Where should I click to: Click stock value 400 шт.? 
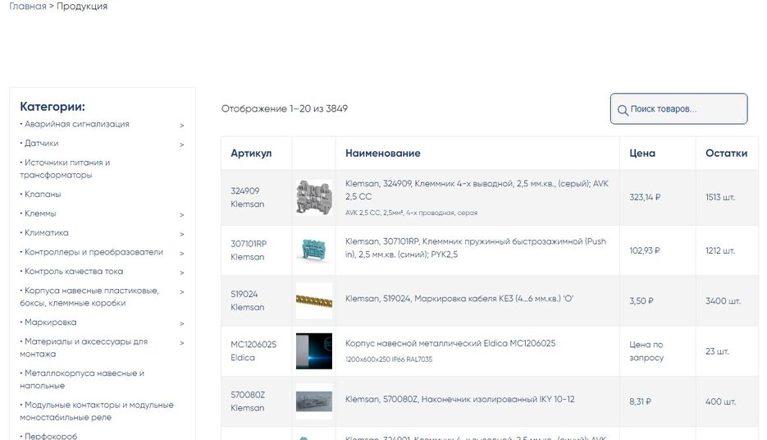pos(720,401)
